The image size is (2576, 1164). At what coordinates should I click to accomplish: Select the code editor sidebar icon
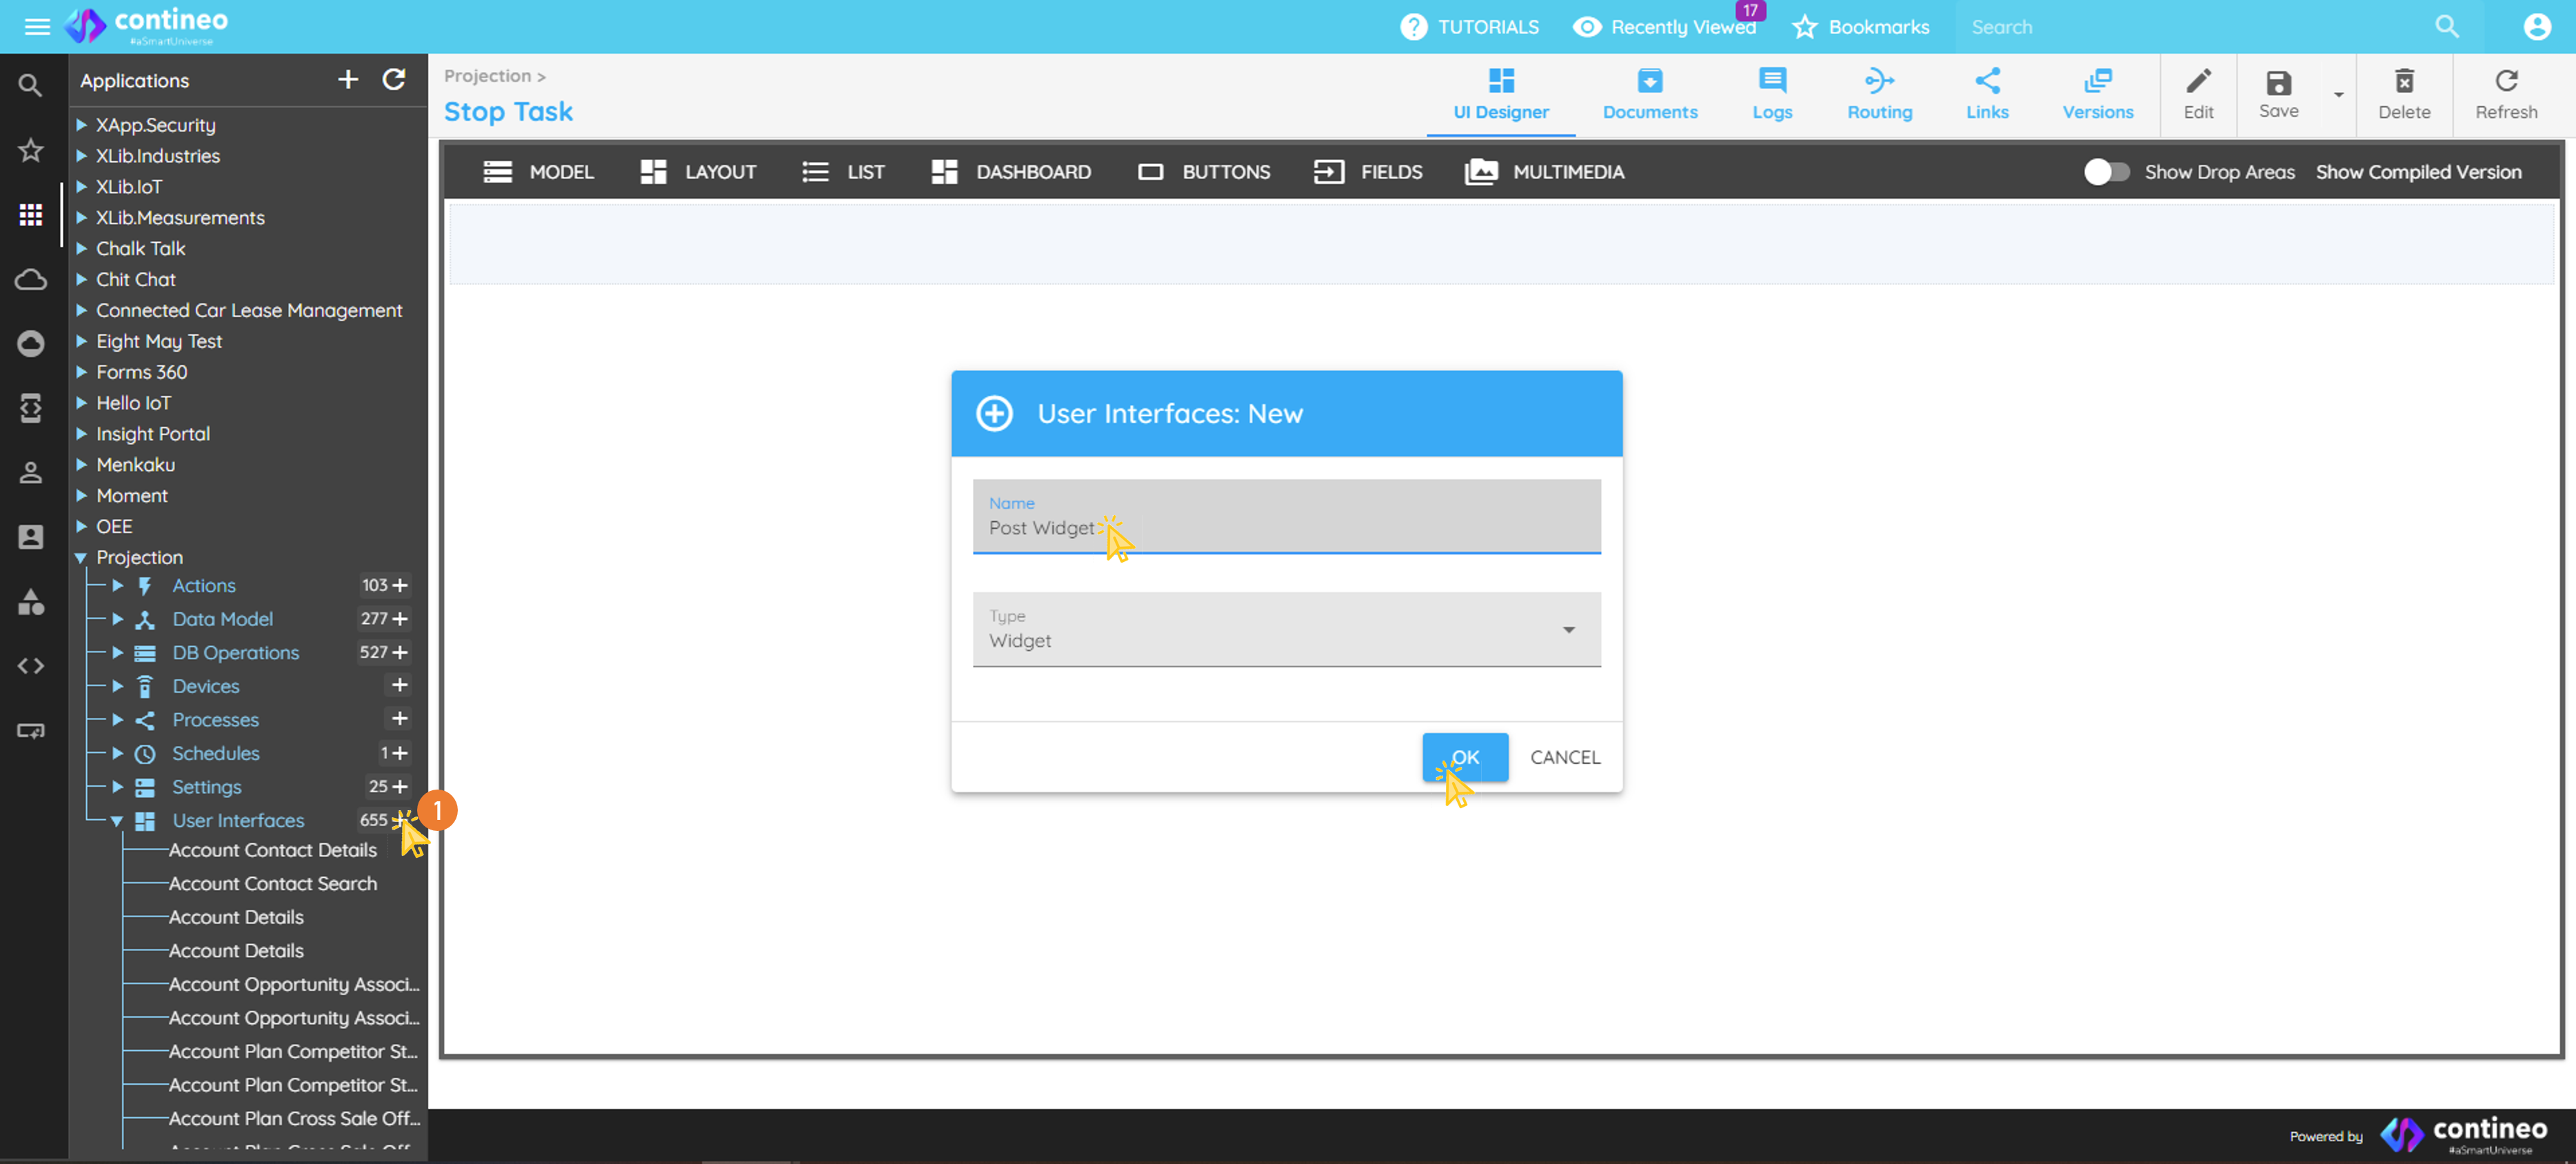click(31, 666)
